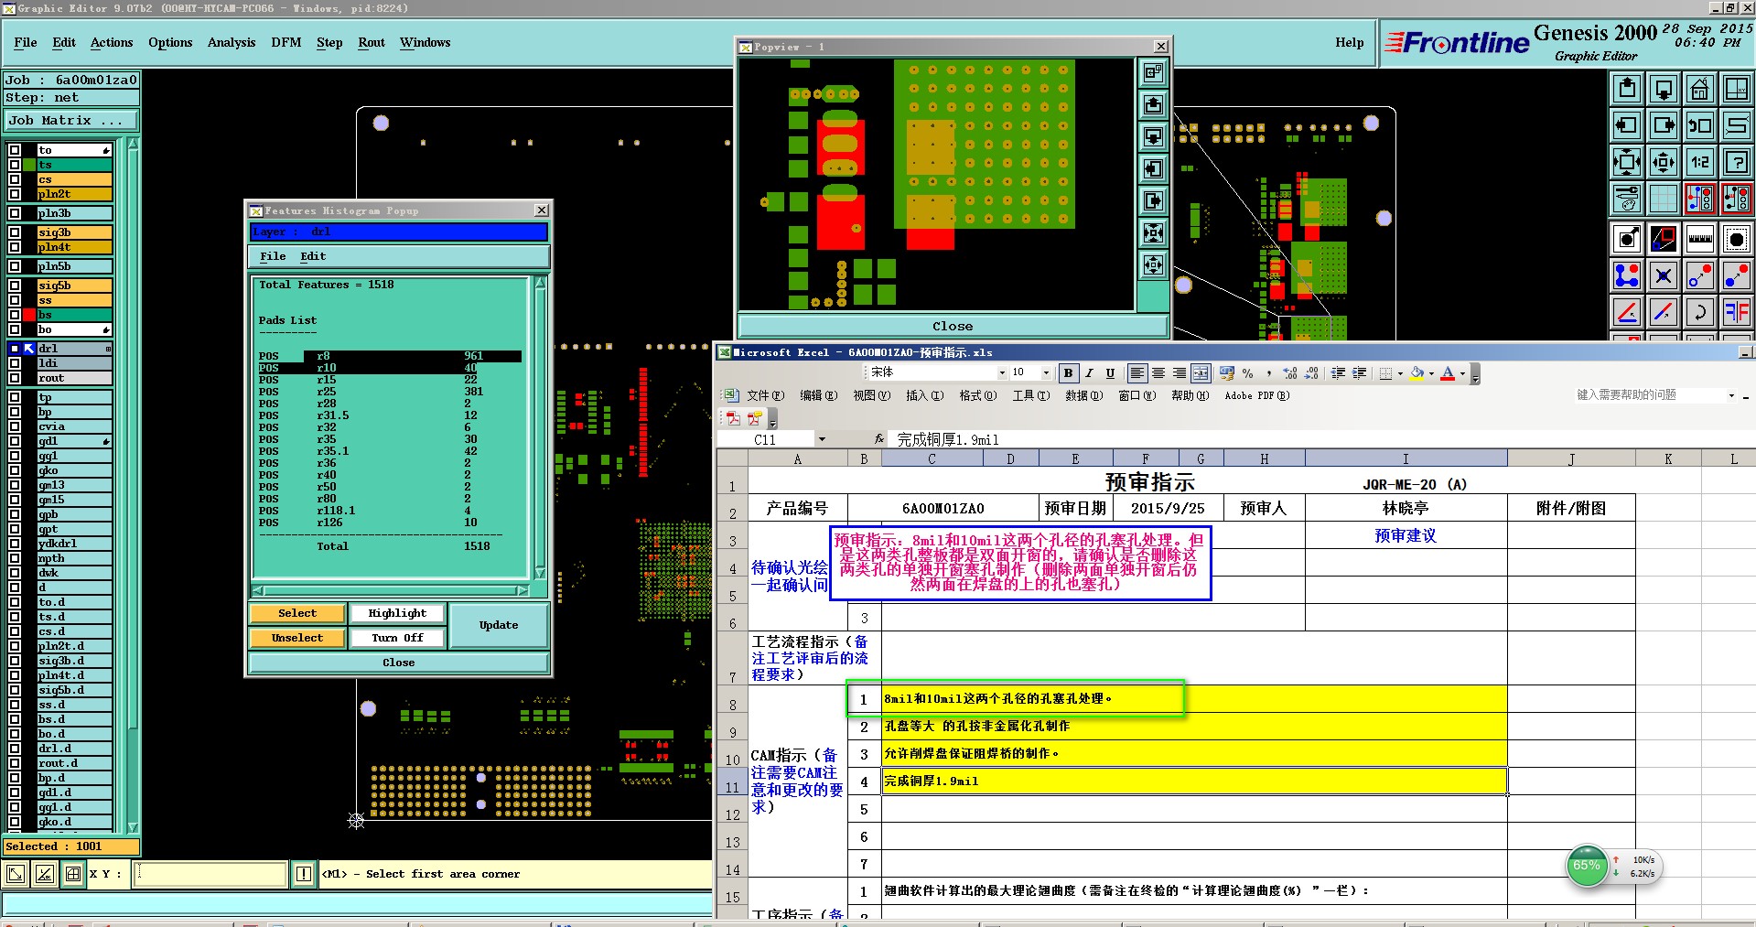
Task: Click the question mark help icon
Action: (x=1737, y=162)
